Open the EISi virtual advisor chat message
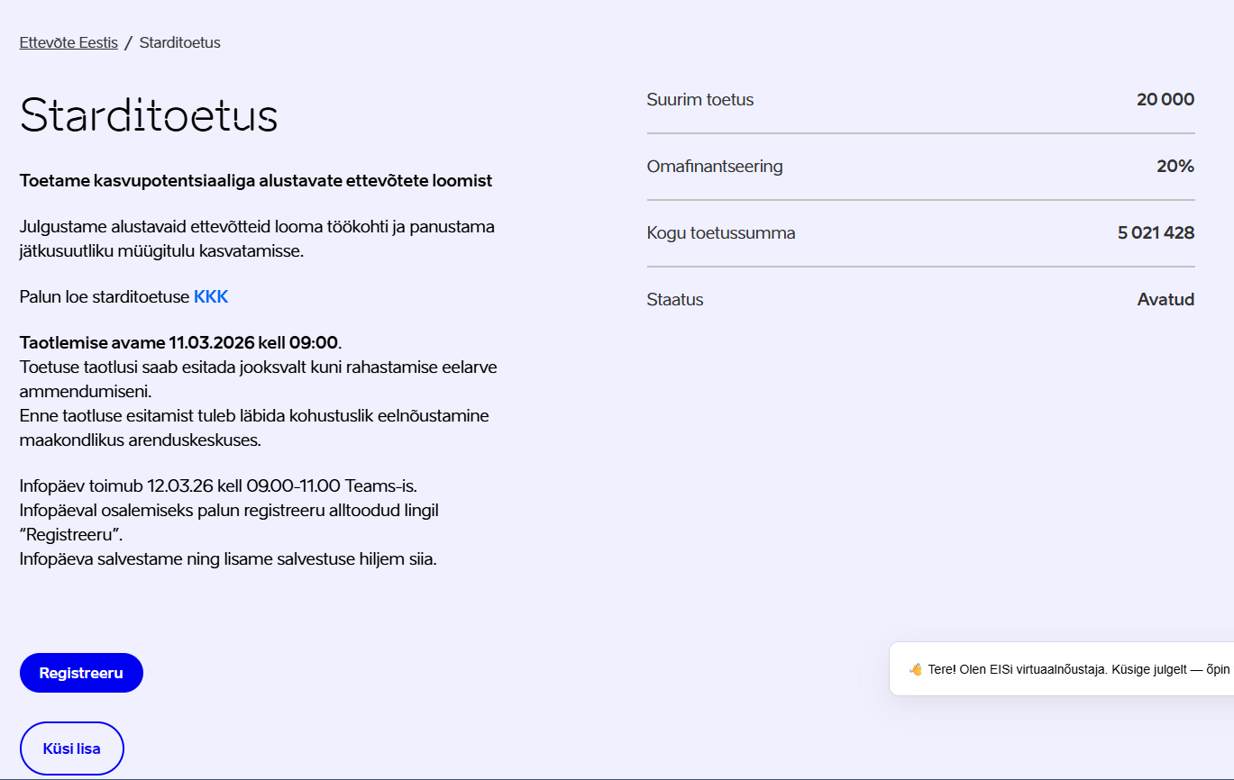 coord(1077,669)
